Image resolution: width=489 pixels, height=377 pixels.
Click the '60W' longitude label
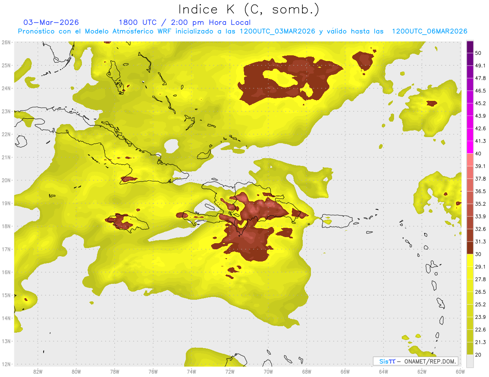460,371
